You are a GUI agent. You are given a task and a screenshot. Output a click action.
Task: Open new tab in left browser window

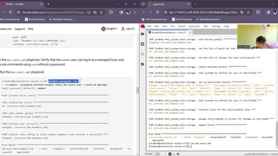pos(48,4)
